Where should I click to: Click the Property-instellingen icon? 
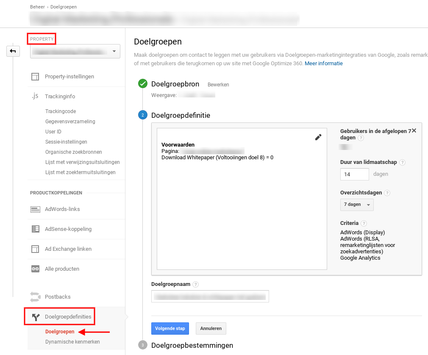coord(35,77)
